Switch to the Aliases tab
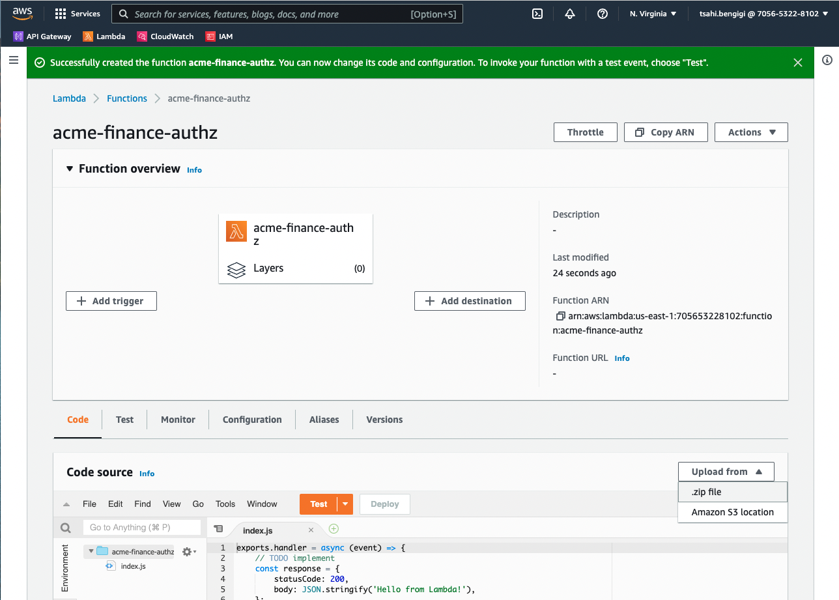The image size is (839, 600). (324, 420)
